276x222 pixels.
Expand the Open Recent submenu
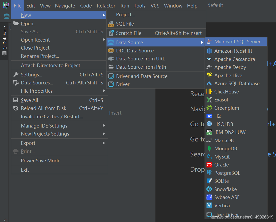[104, 40]
